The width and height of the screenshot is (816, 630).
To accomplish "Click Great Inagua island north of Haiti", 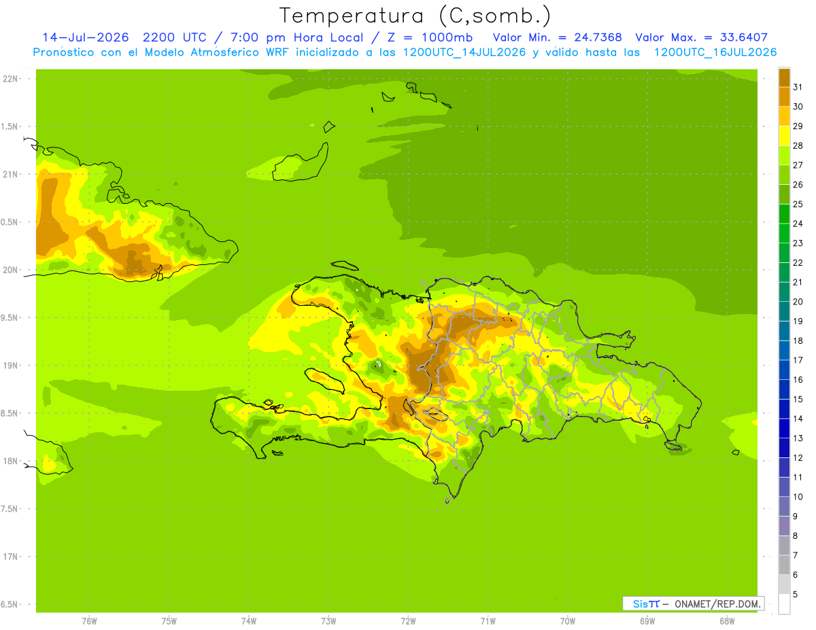I will coord(301,163).
